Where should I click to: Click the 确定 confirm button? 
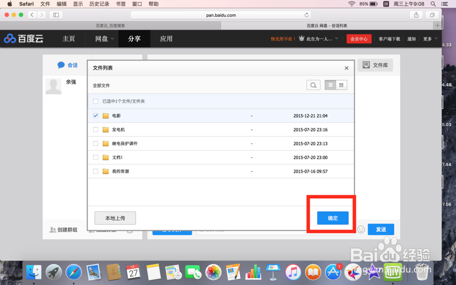click(332, 218)
